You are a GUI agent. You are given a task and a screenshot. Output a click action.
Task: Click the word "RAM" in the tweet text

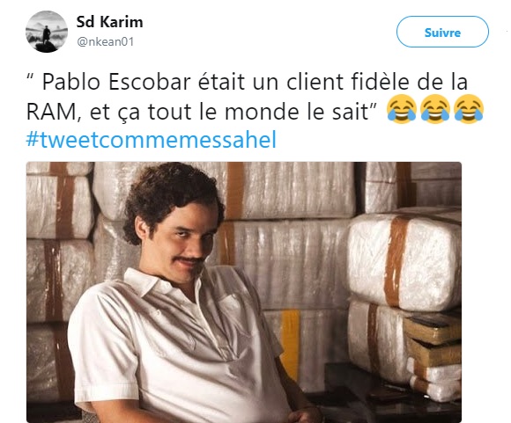52,112
